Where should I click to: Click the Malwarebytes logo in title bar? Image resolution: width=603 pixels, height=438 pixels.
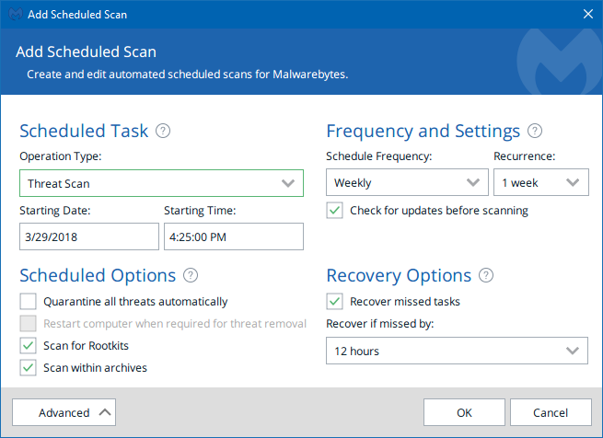(x=14, y=14)
